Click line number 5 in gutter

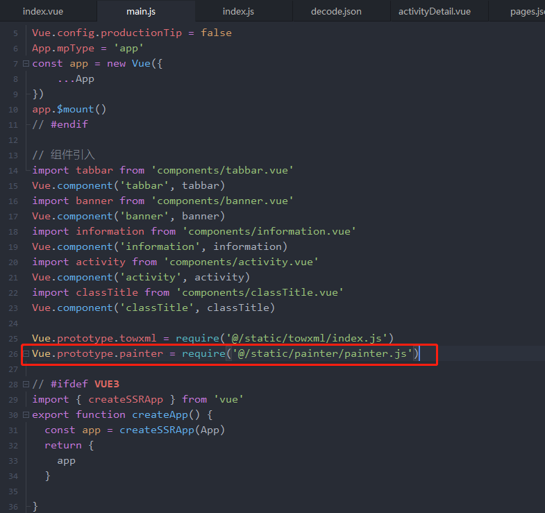pyautogui.click(x=16, y=34)
